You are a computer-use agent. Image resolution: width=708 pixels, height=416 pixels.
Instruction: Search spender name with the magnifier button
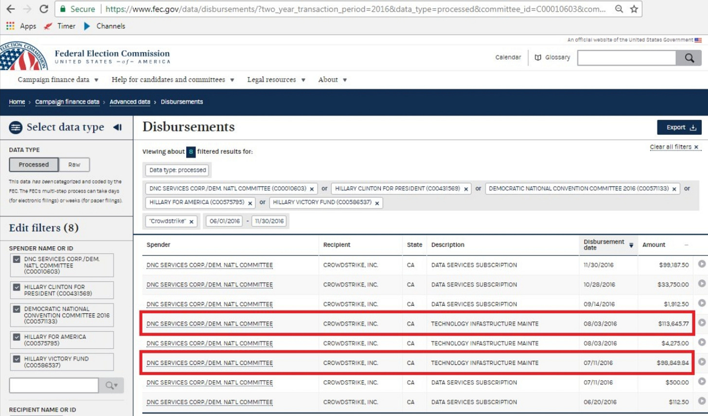click(x=111, y=385)
